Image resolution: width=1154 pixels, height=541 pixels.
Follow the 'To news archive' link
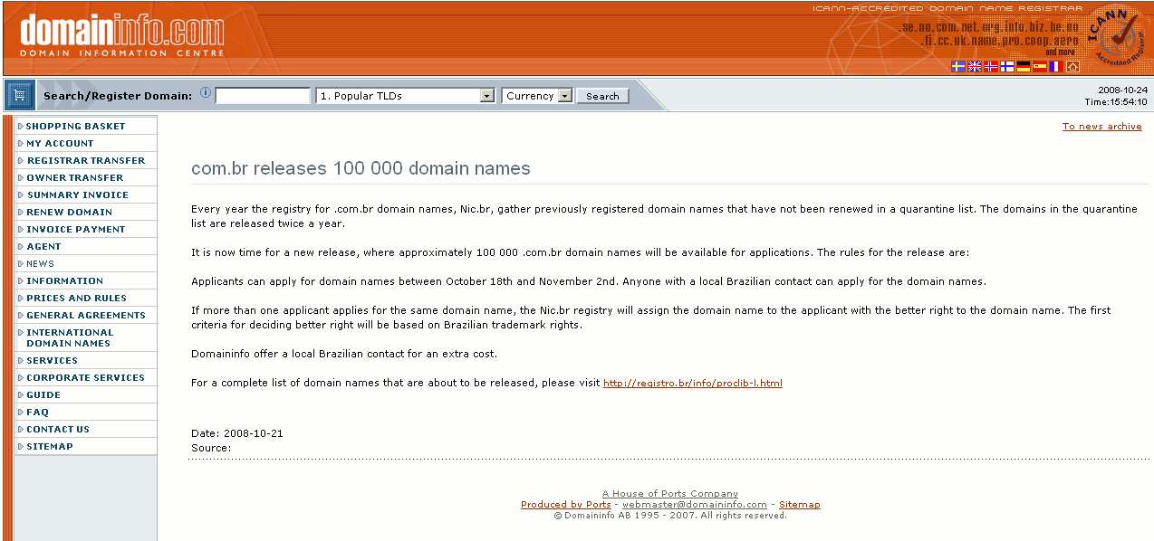pos(1101,127)
